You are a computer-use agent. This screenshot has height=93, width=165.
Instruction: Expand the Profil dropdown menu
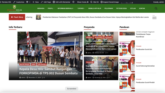[51, 8]
